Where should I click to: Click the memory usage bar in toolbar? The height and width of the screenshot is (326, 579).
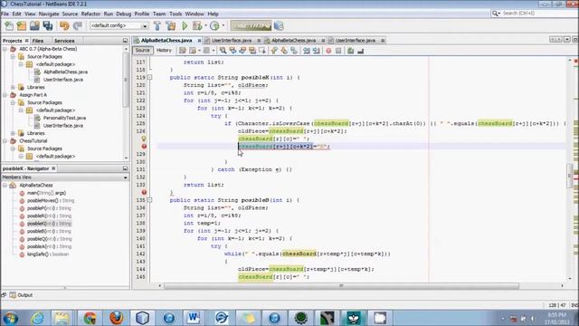click(251, 26)
